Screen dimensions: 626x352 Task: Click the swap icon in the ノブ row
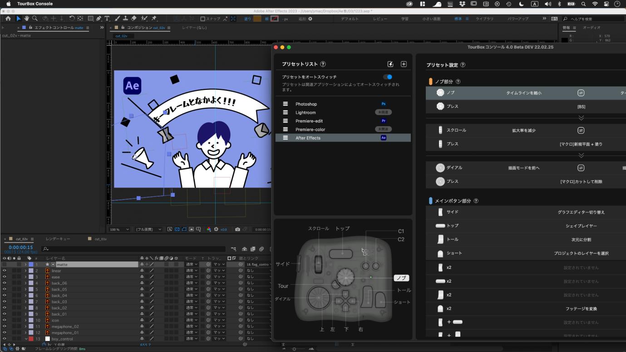(x=581, y=93)
